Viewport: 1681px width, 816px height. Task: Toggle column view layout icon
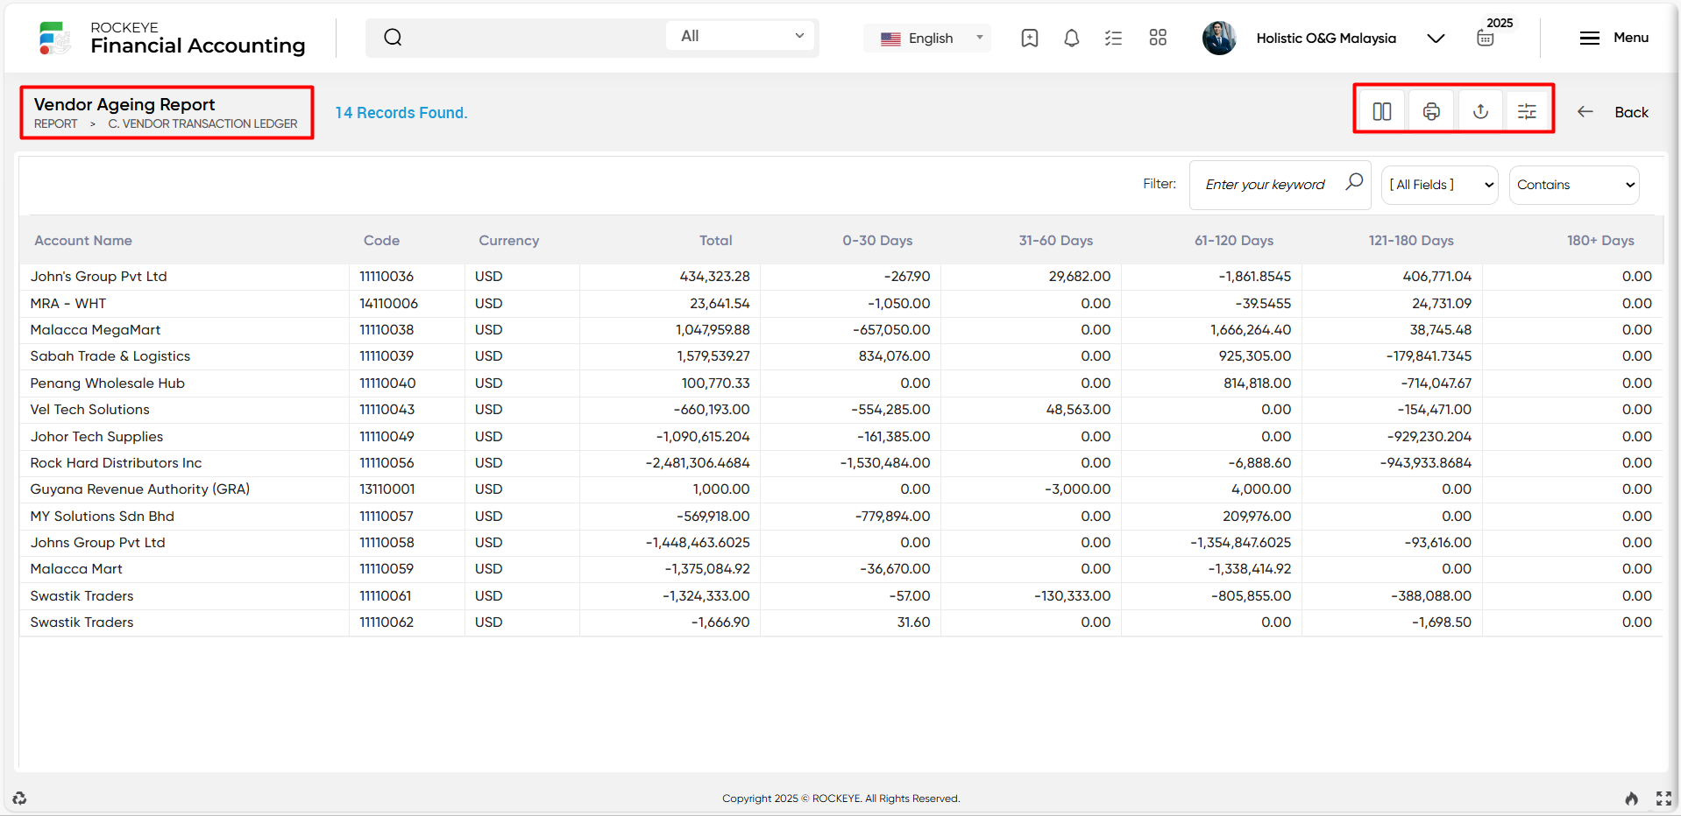coord(1382,111)
